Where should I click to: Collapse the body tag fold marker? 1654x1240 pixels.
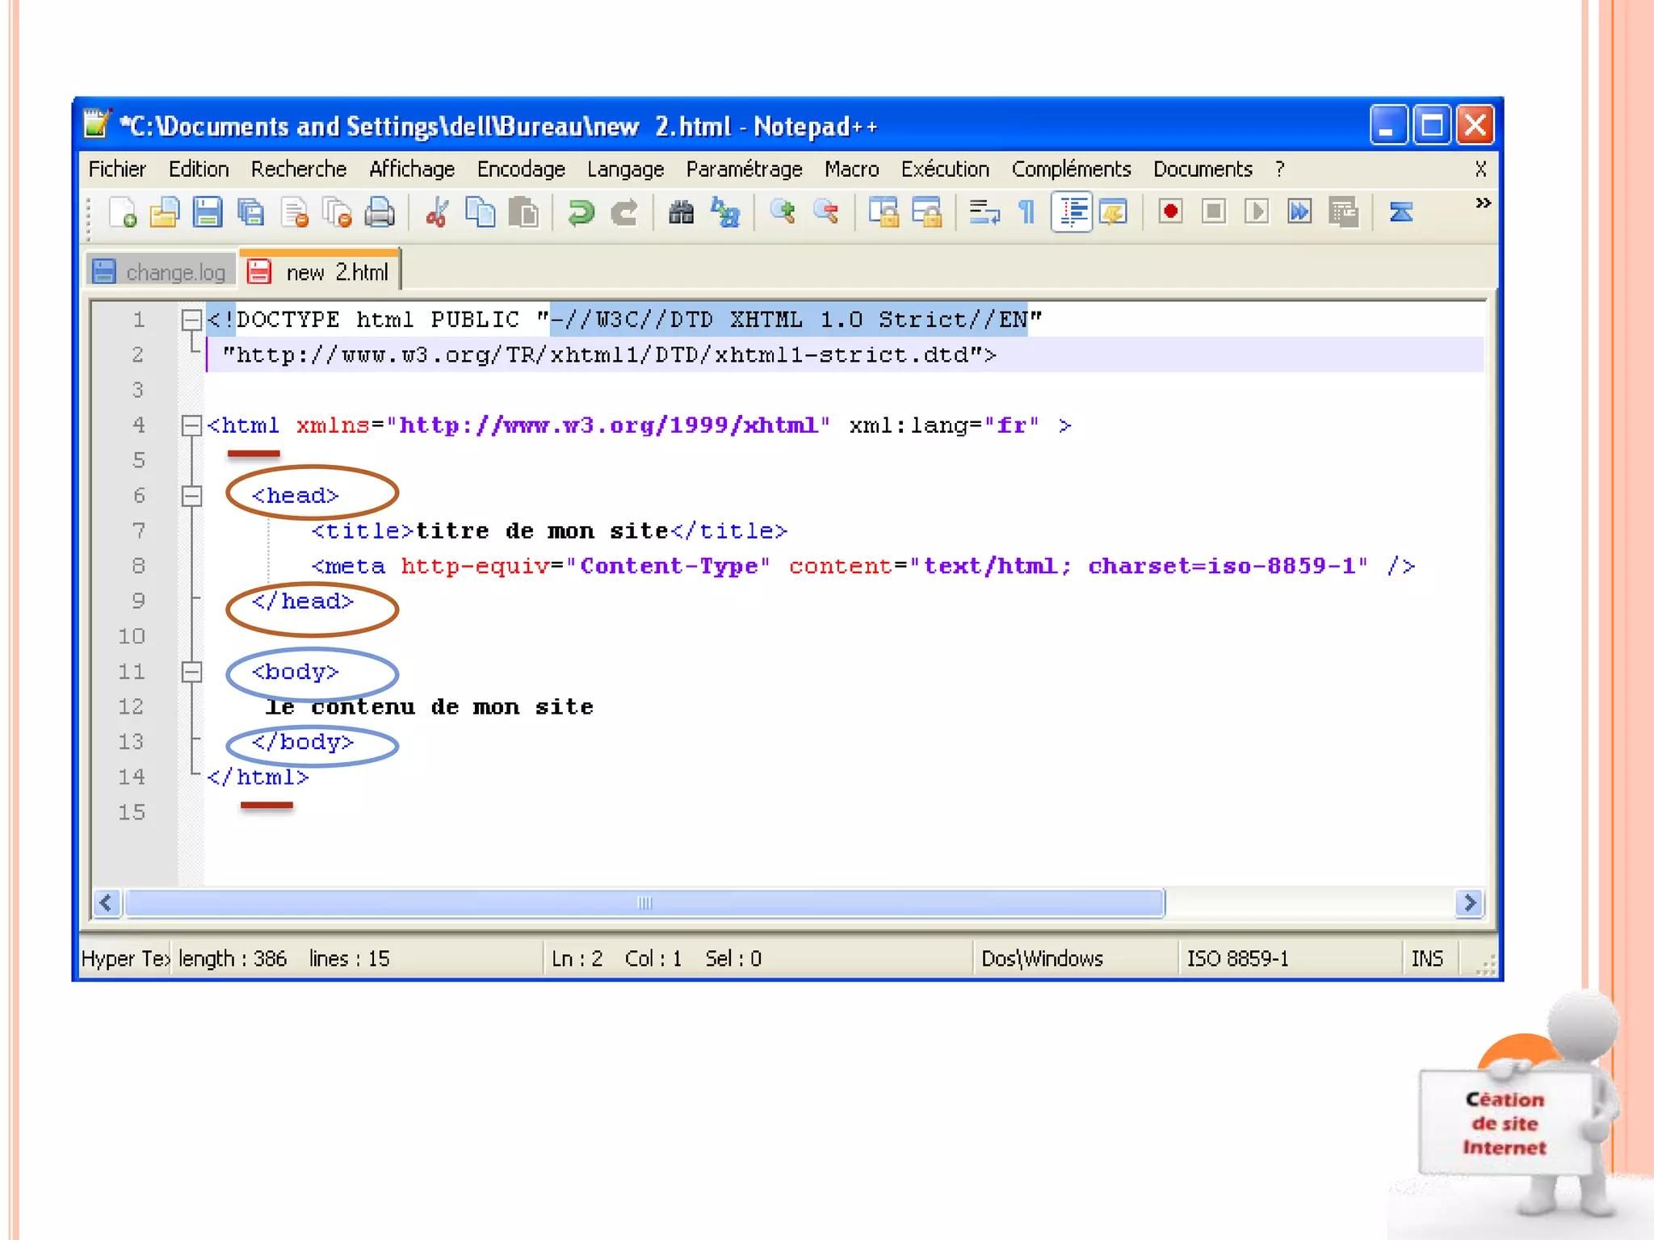click(x=191, y=672)
